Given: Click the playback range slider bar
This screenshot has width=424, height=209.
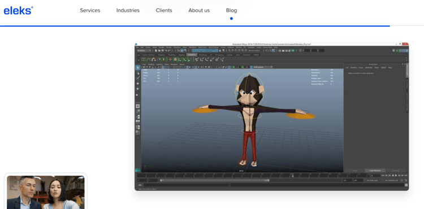Looking at the screenshot, I should click(x=214, y=180).
